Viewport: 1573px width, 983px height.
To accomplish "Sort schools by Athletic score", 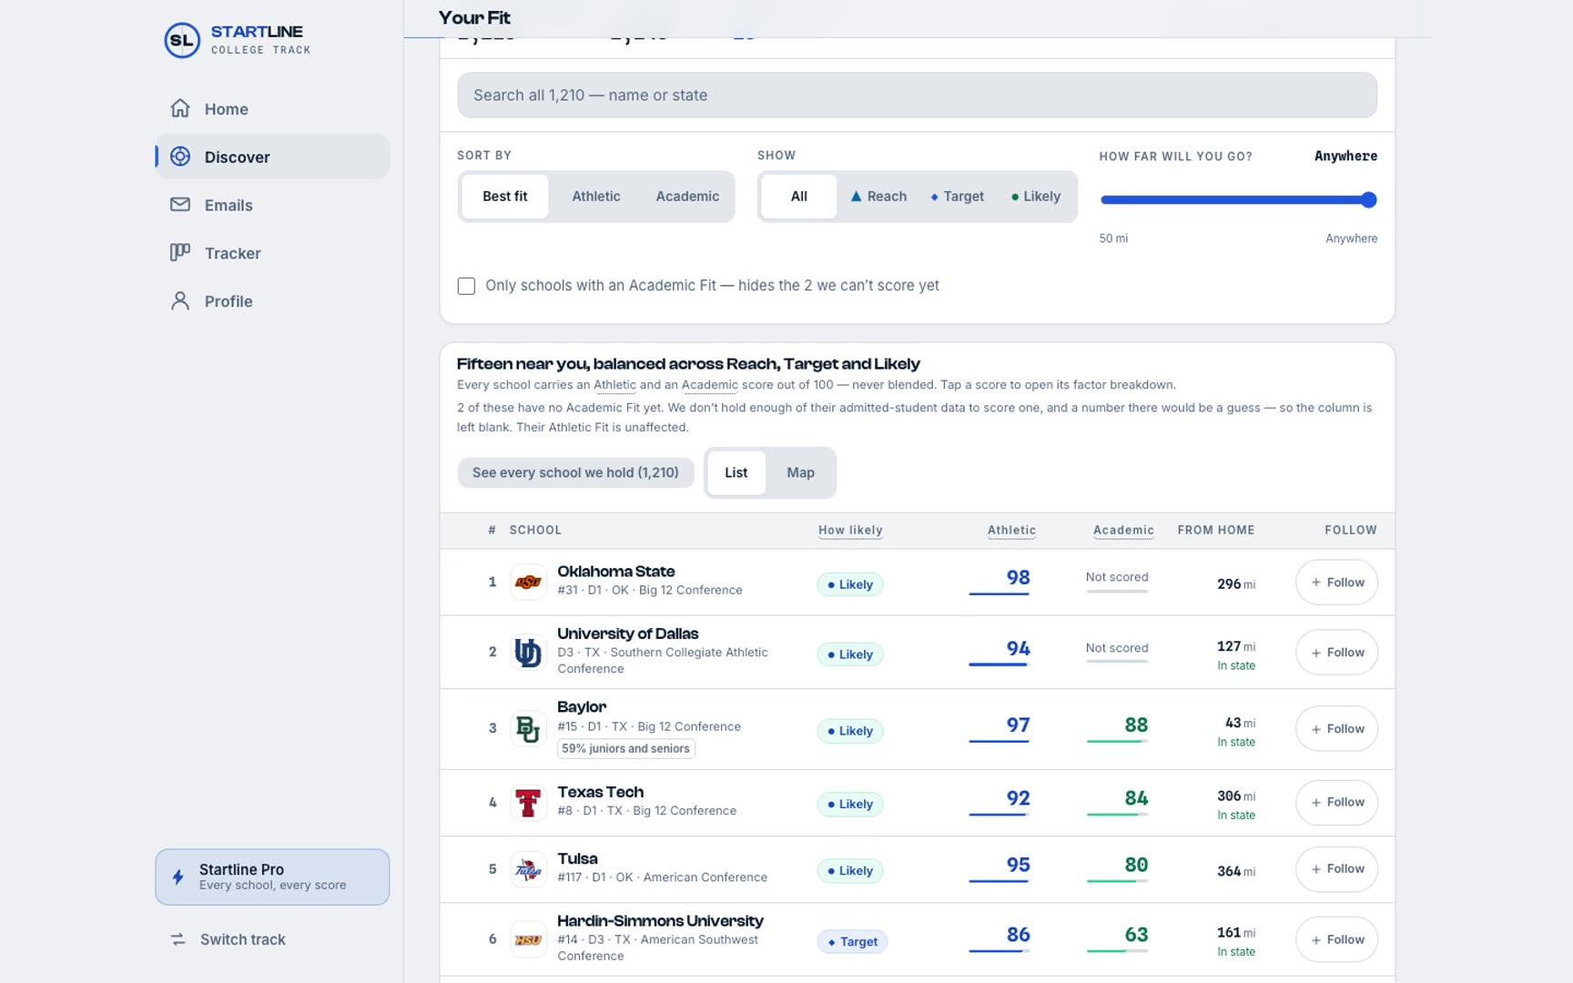I will point(596,197).
